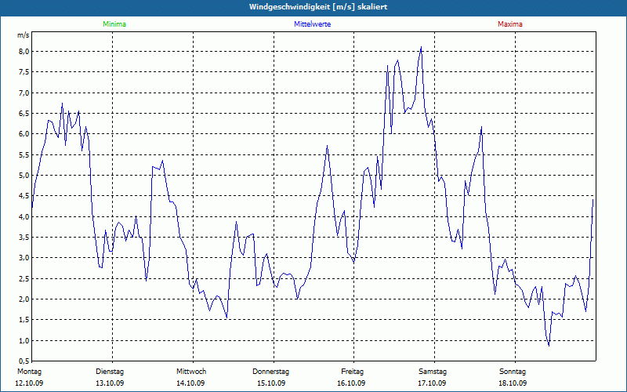Click the 4,5 y-axis value
Screen dimensions: 627x392
tap(24, 196)
